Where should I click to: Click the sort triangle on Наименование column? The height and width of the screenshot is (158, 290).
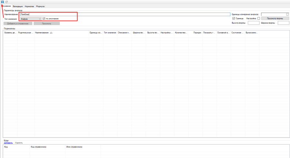51,33
